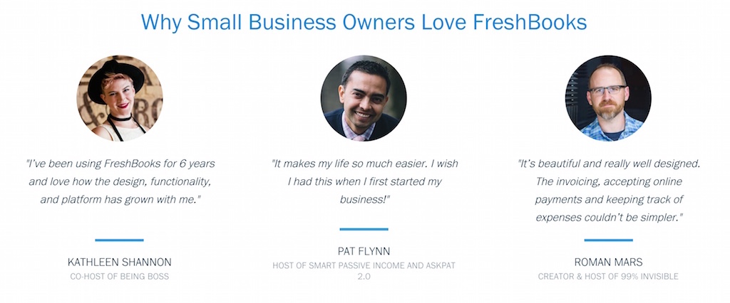Click the name Pat Flynn
730x303 pixels.
pyautogui.click(x=364, y=251)
